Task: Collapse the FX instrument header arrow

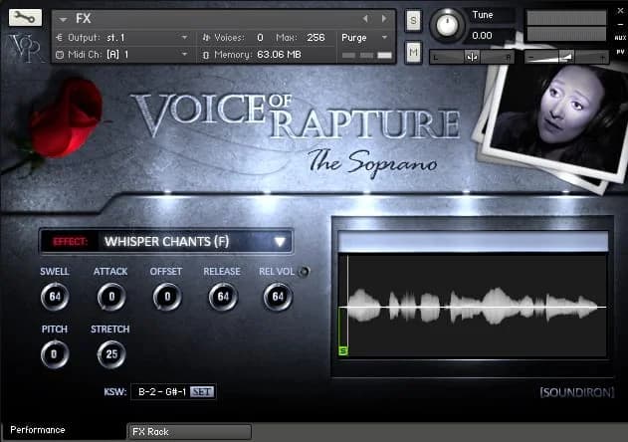Action: click(x=63, y=19)
